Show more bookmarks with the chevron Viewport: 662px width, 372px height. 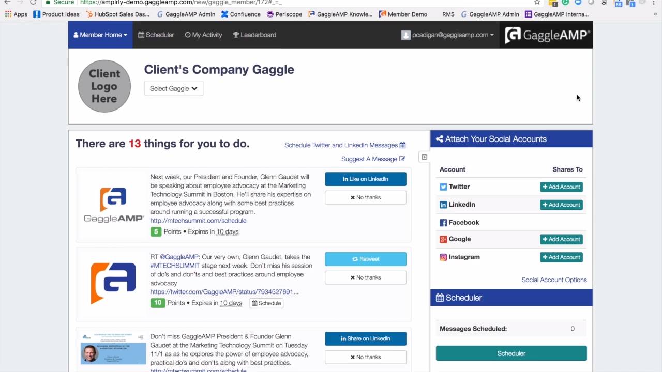click(x=655, y=14)
